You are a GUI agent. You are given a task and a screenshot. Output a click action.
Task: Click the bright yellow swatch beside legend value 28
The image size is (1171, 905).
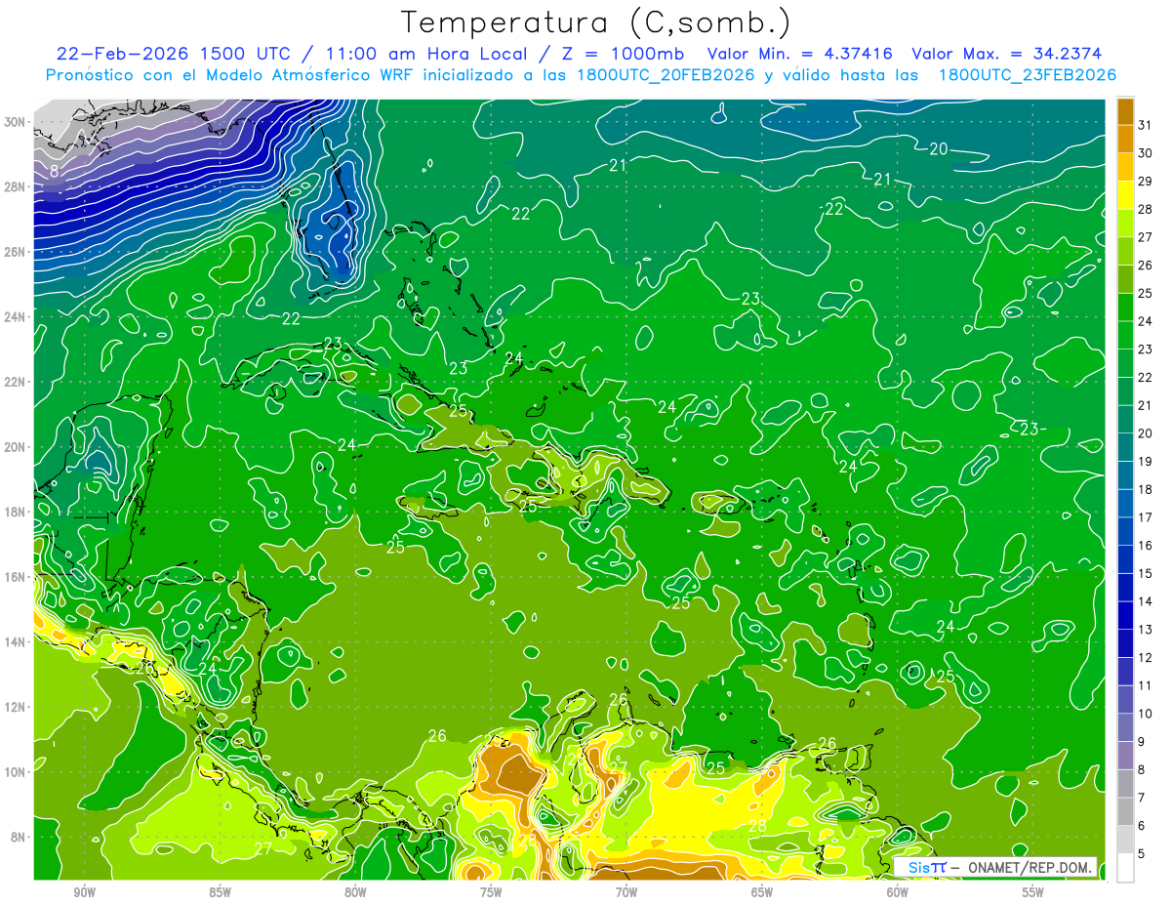(1125, 195)
